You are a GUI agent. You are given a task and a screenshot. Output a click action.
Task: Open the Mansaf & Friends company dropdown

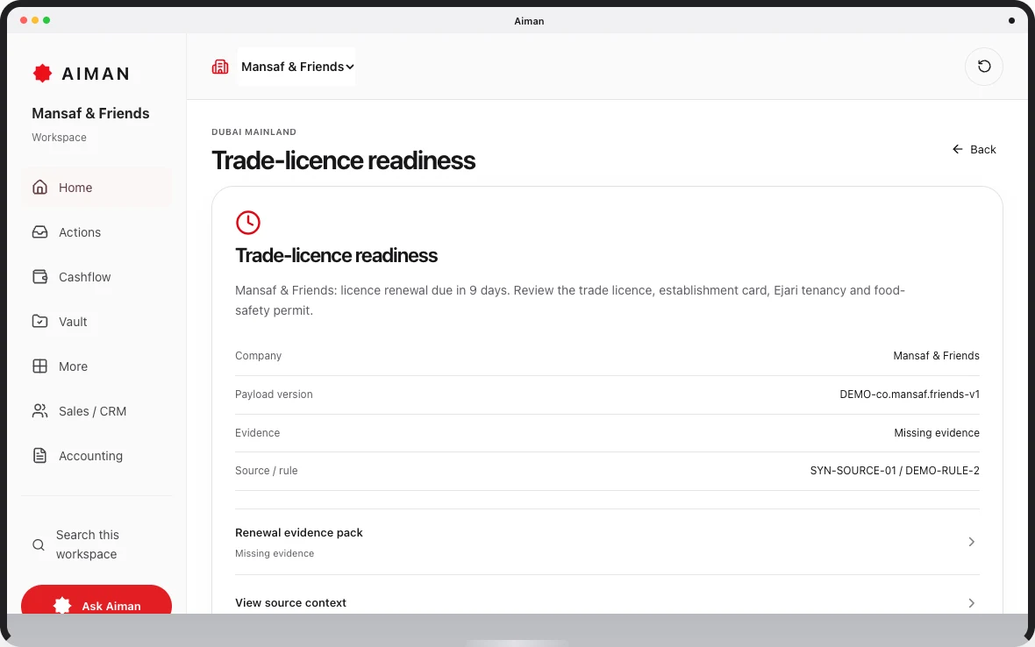(x=296, y=67)
